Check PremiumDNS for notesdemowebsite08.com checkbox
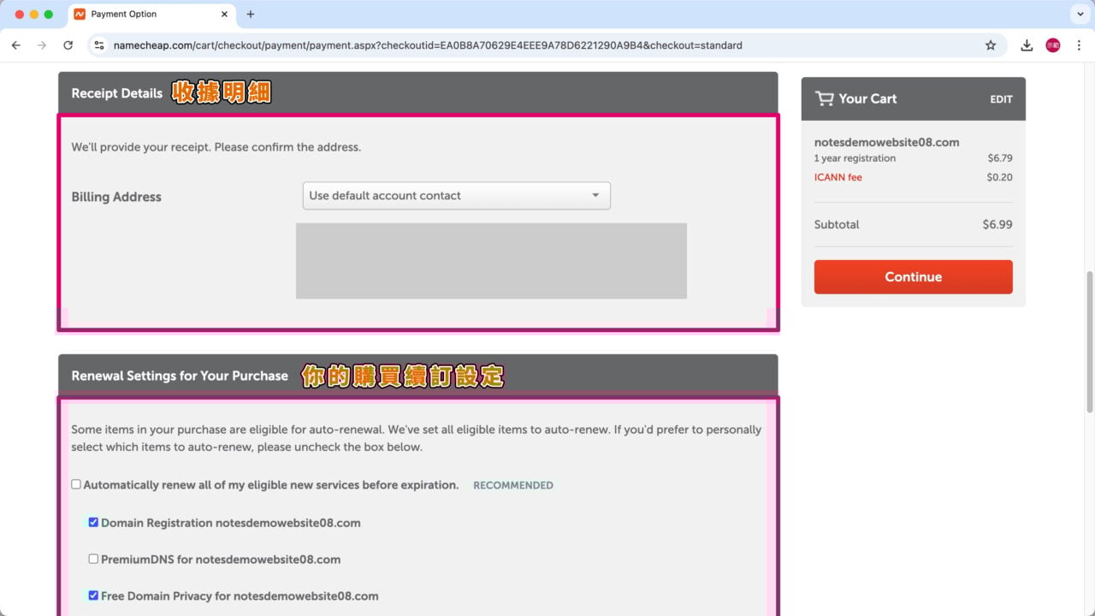Screen dimensions: 1095x616 (x=93, y=559)
